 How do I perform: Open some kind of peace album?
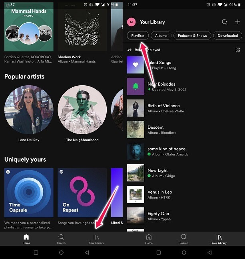[x=184, y=151]
